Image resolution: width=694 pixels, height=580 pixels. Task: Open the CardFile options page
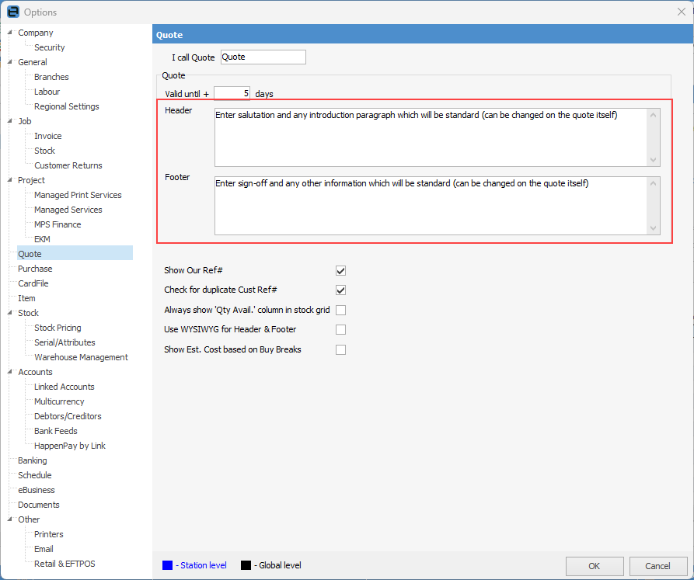tap(33, 283)
